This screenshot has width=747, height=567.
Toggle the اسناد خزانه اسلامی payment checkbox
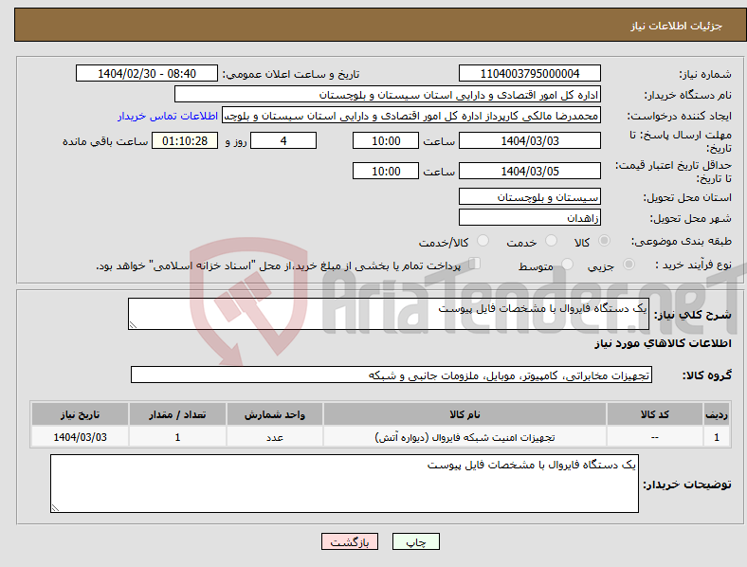(x=475, y=264)
